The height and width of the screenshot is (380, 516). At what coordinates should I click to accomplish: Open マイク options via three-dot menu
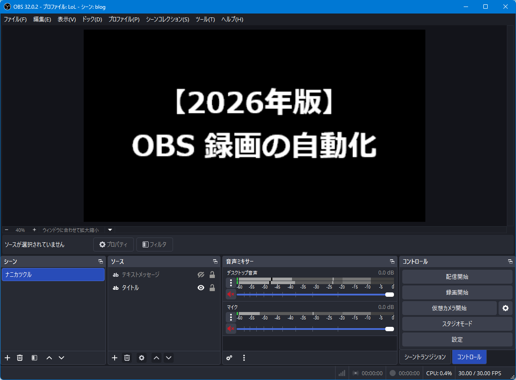pyautogui.click(x=231, y=317)
